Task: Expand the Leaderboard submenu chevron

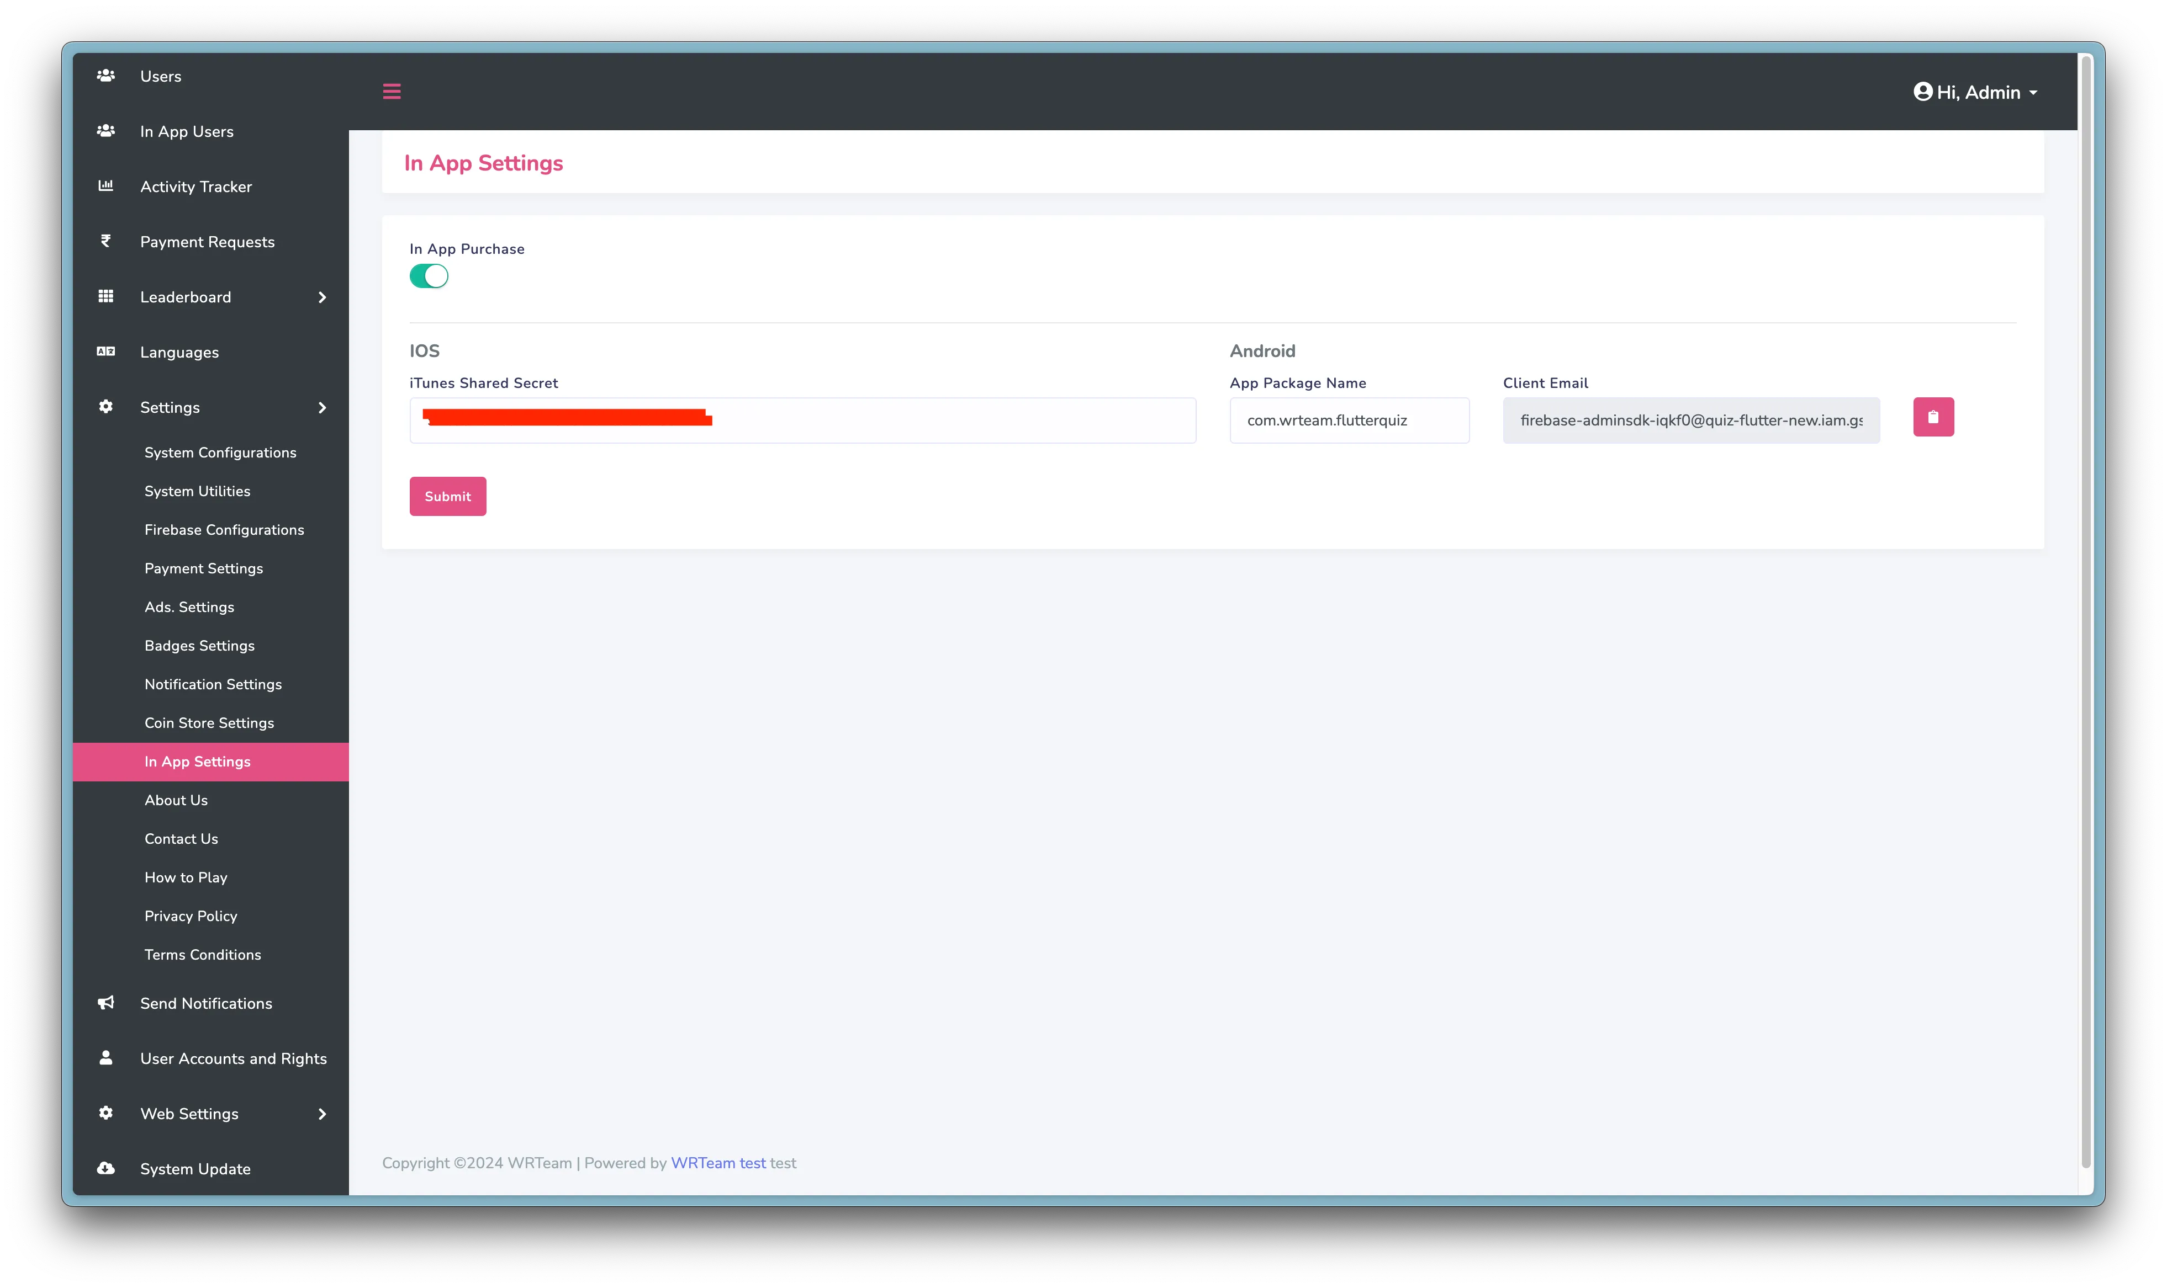Action: click(x=322, y=297)
